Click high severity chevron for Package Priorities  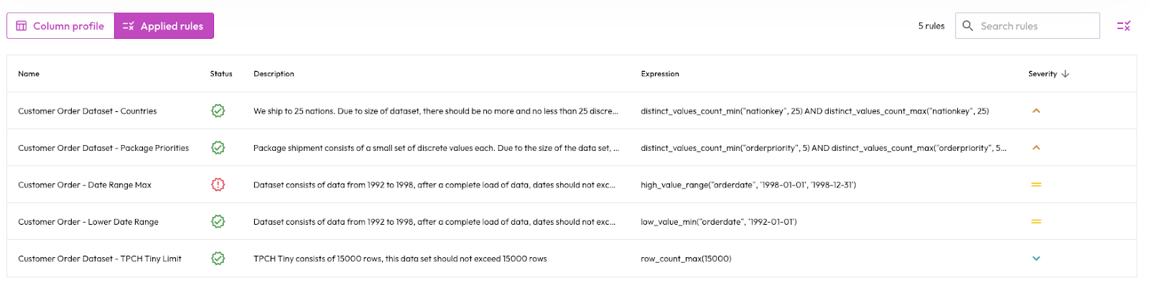pos(1036,148)
